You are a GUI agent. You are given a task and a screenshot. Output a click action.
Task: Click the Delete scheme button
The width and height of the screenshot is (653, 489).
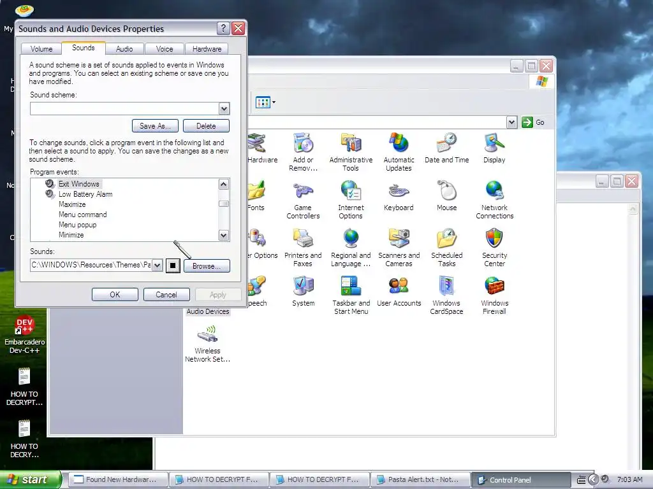pyautogui.click(x=206, y=126)
